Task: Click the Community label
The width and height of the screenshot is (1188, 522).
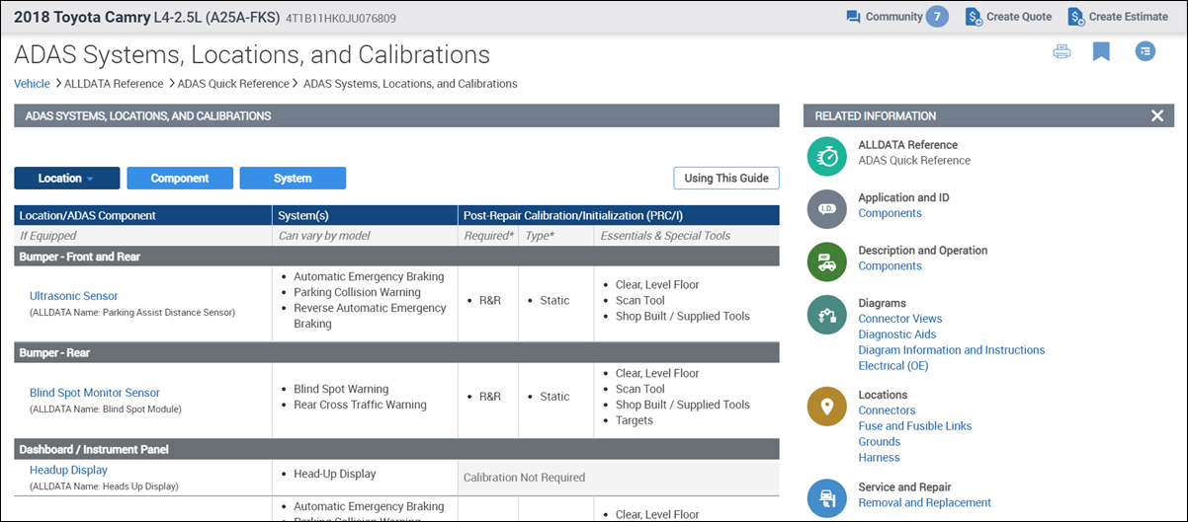Action: click(x=893, y=17)
